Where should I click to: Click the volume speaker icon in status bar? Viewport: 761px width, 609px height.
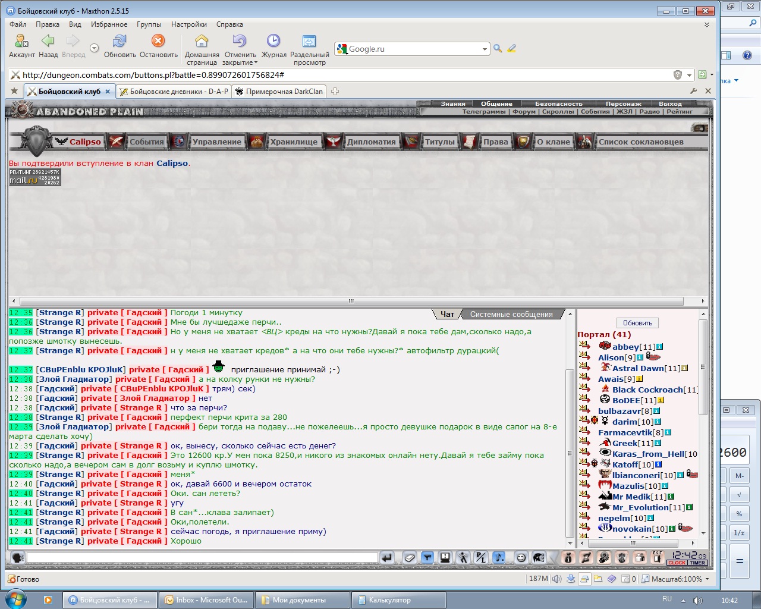pyautogui.click(x=556, y=579)
